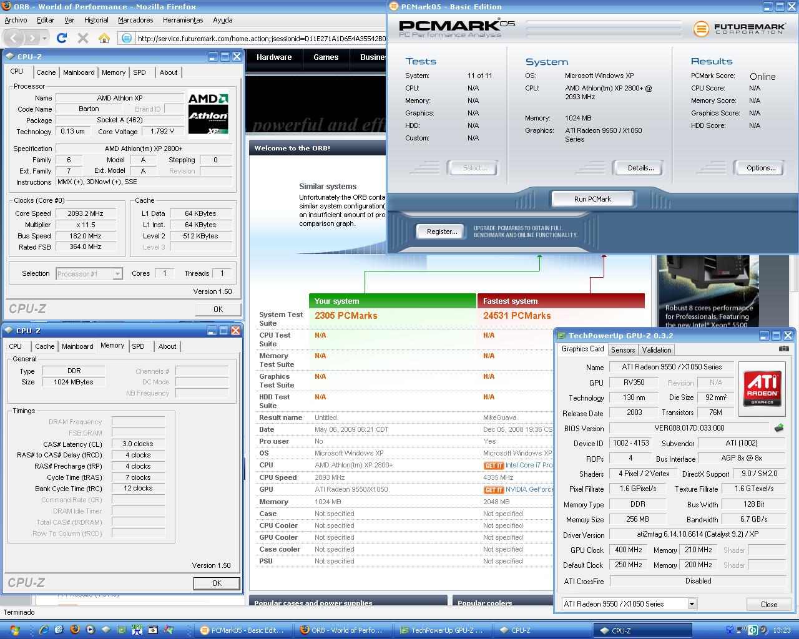799x639 pixels.
Task: Switch to Cache tab in top CPU-Z window
Action: click(x=46, y=72)
